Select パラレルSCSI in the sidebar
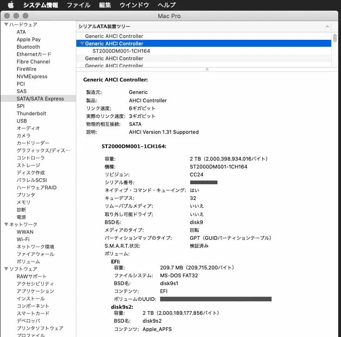The width and height of the screenshot is (341, 337). click(32, 180)
